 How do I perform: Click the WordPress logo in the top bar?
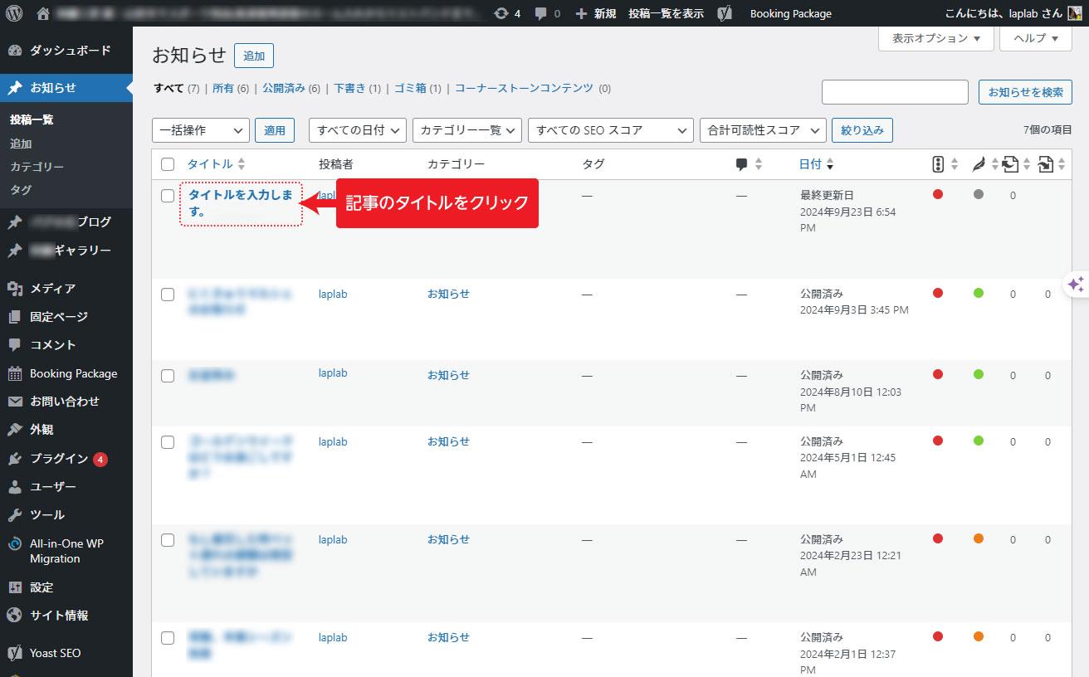12,13
